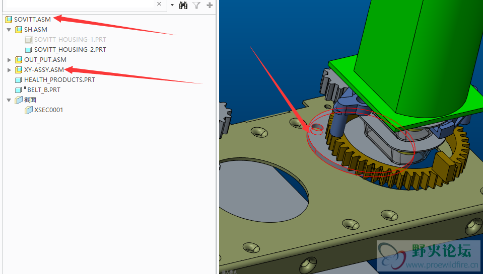Click the XSEC0001 section icon
This screenshot has width=483, height=274.
point(29,110)
